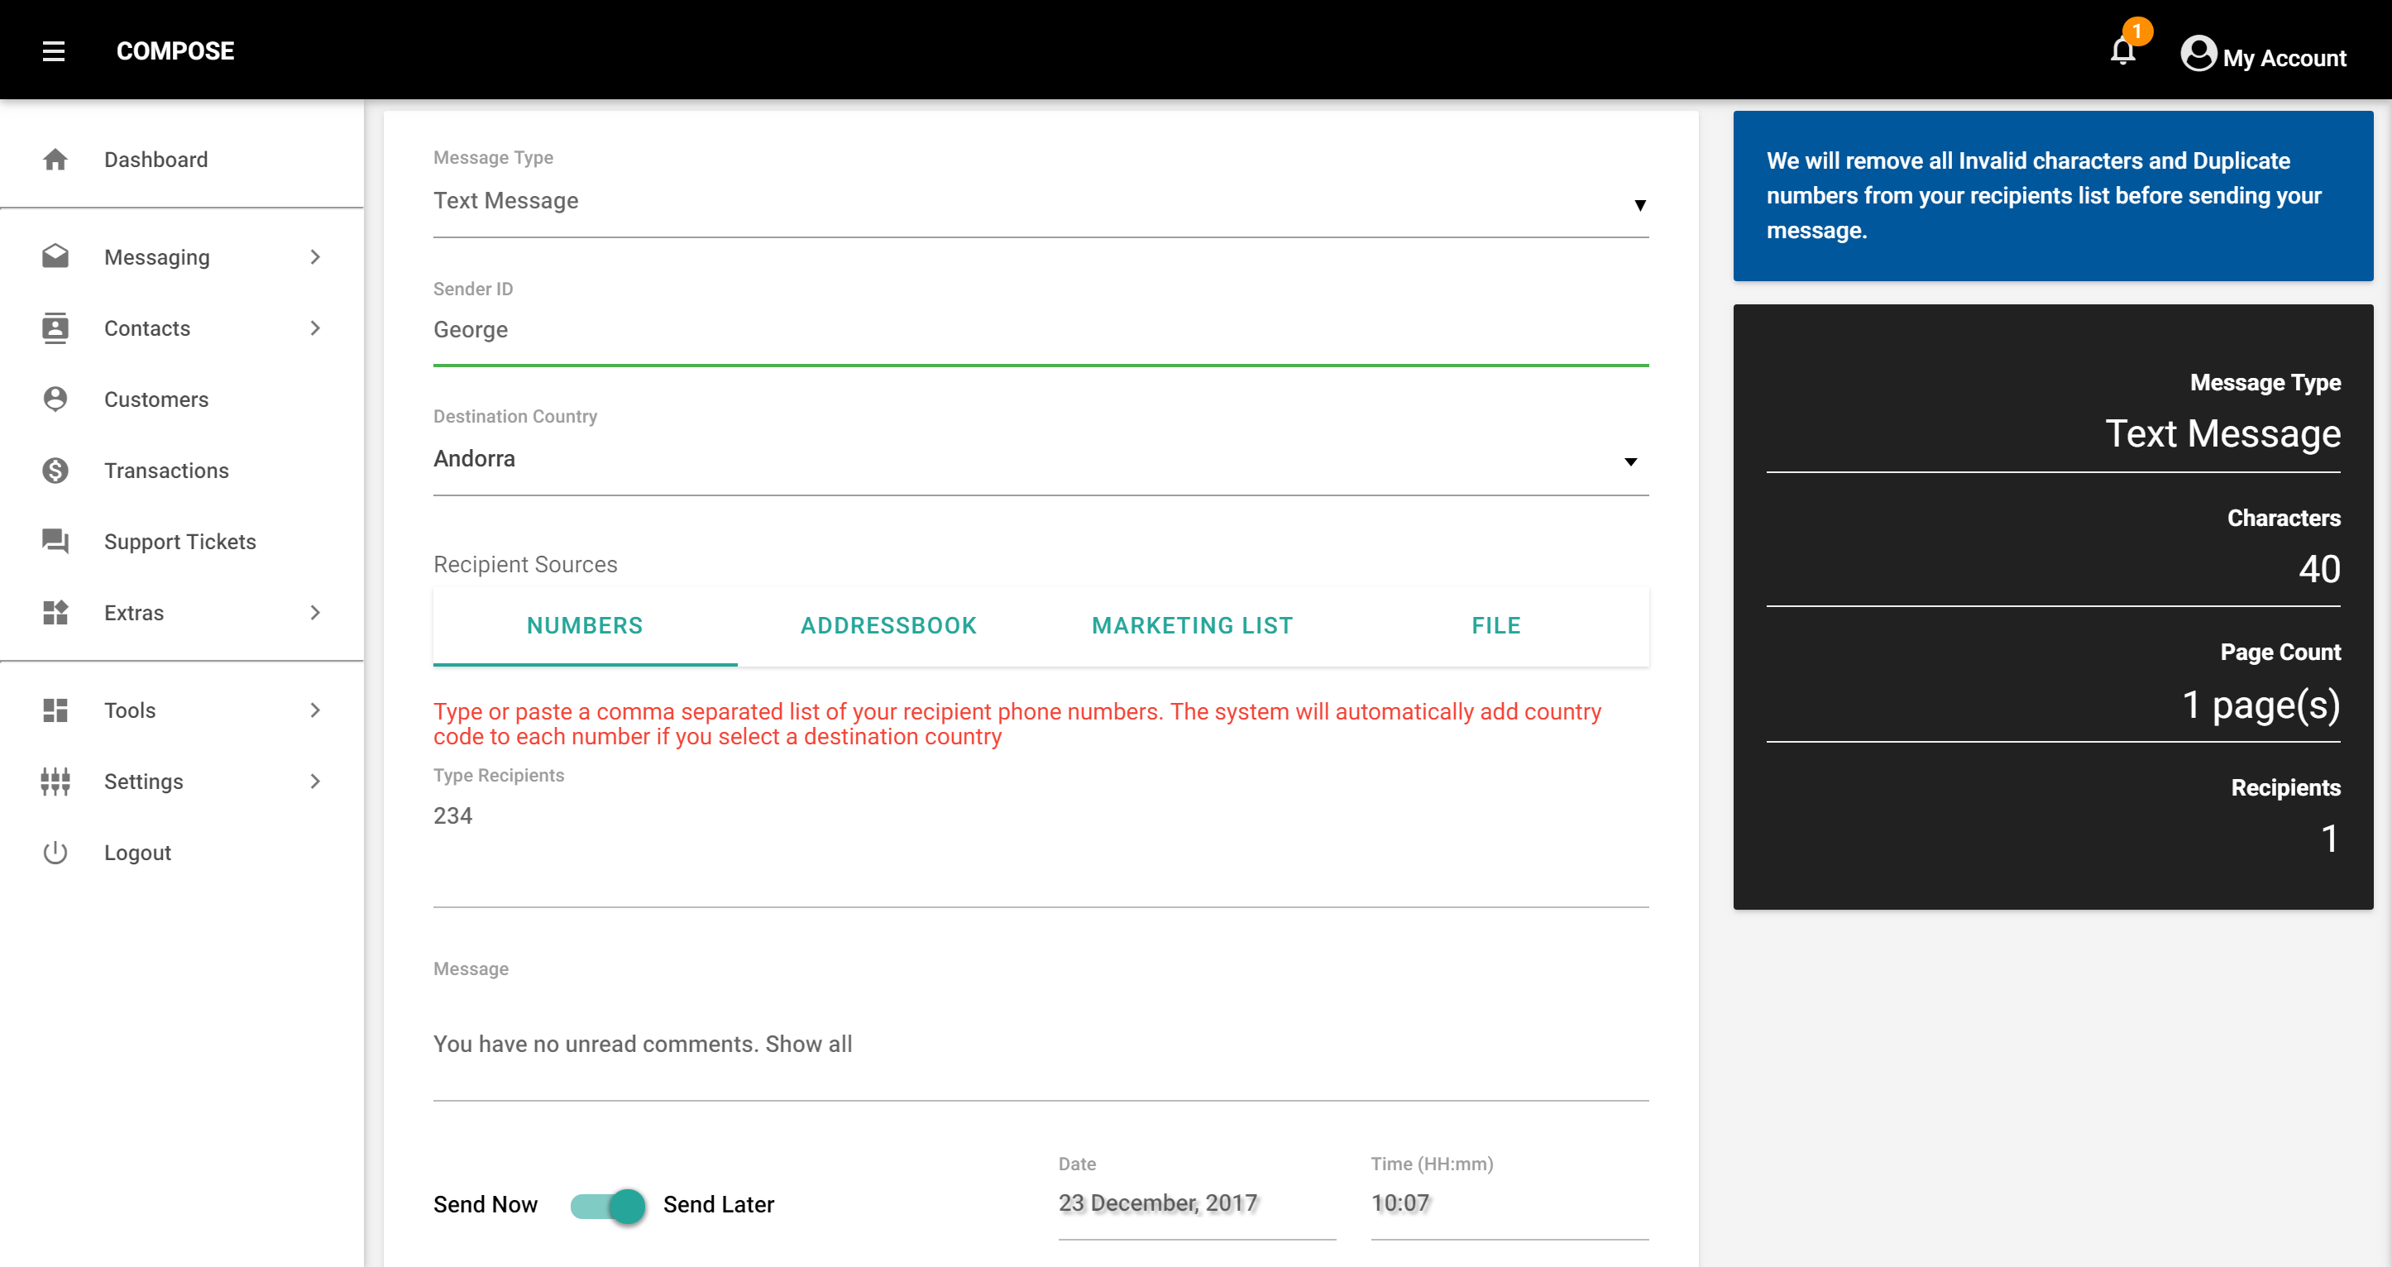Open the hamburger menu icon

pyautogui.click(x=54, y=51)
